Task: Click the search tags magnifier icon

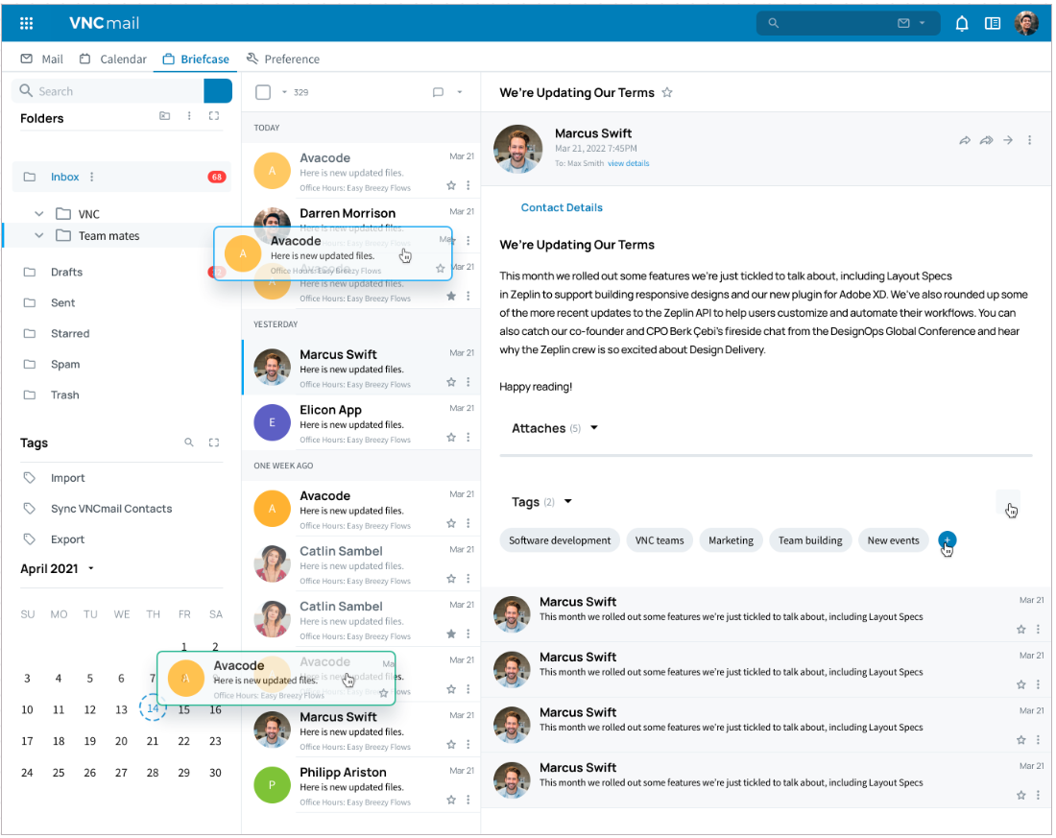Action: [x=189, y=443]
